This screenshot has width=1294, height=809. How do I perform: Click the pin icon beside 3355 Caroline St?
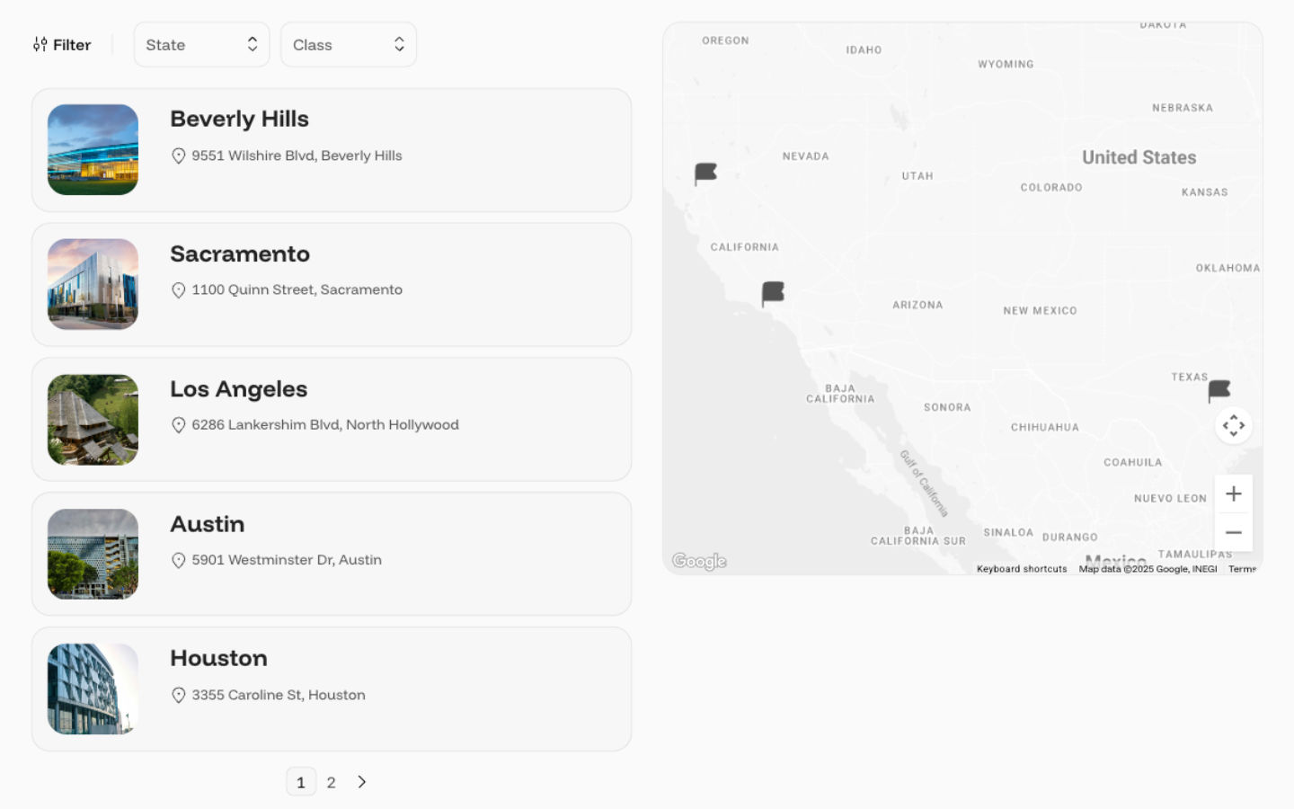click(179, 696)
